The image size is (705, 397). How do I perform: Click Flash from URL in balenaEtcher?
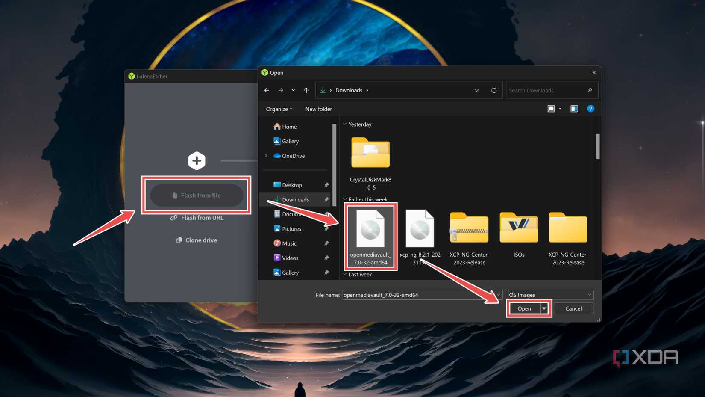197,218
